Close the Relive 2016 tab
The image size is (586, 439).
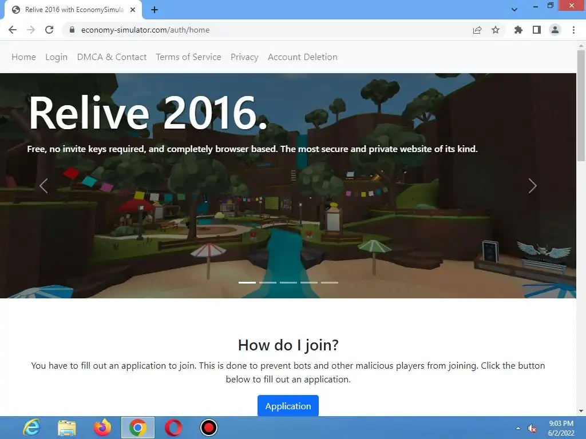pos(133,10)
